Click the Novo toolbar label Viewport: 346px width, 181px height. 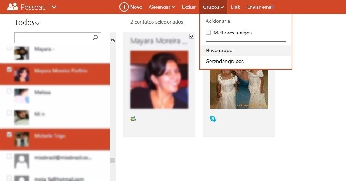coord(136,7)
